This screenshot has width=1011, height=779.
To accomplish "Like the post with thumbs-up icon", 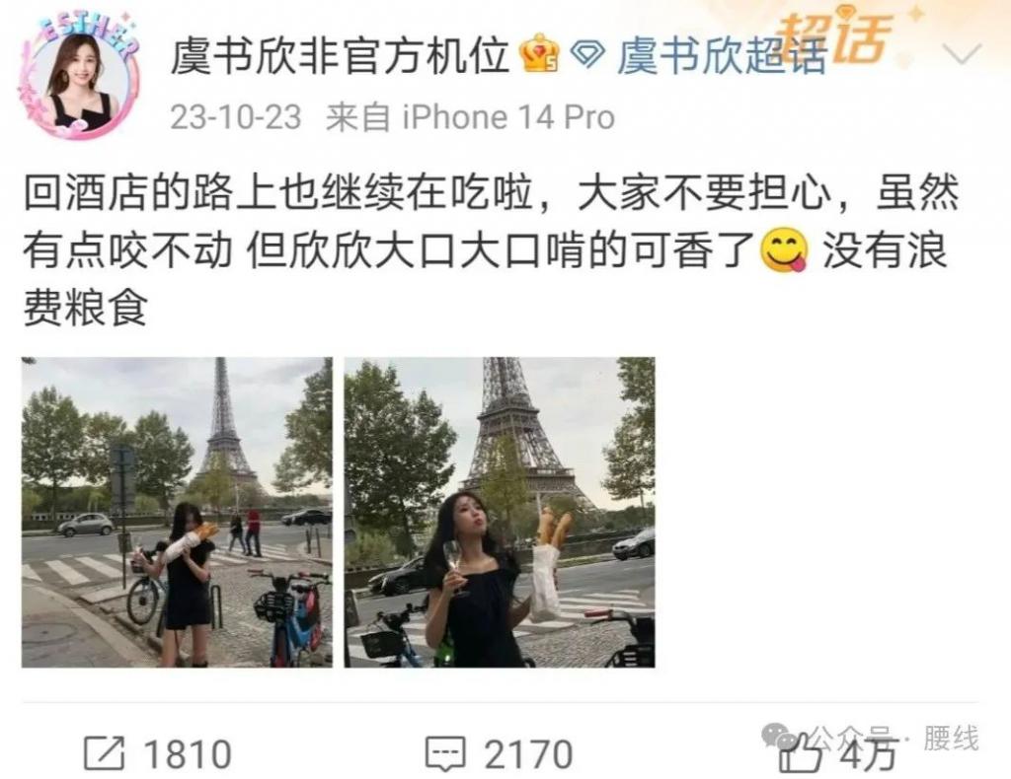I will tap(800, 753).
